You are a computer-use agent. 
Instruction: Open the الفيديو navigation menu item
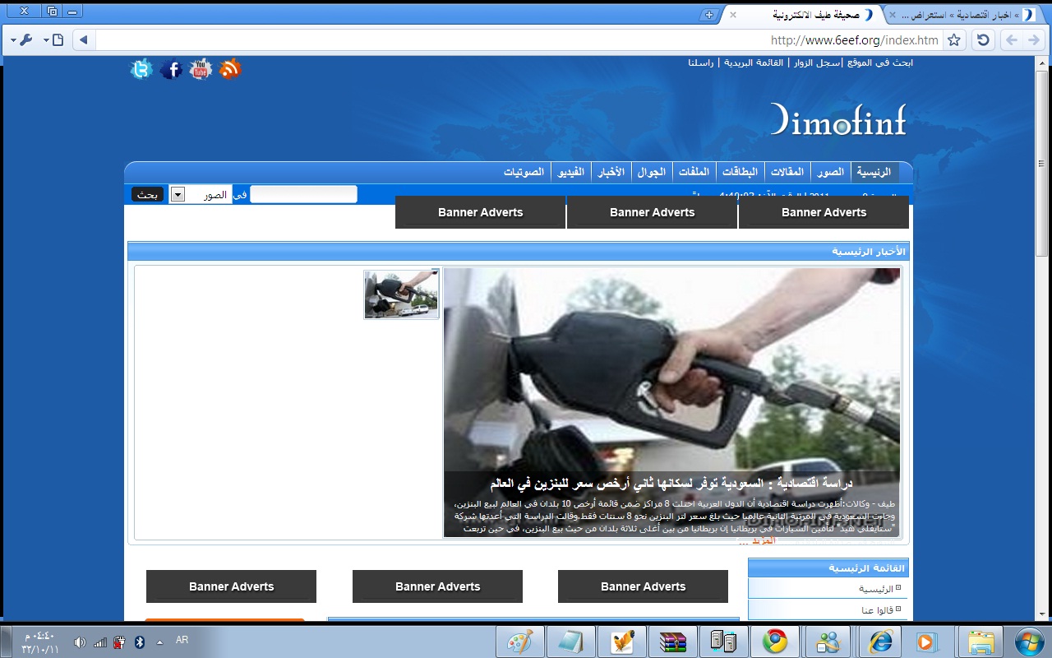point(570,172)
